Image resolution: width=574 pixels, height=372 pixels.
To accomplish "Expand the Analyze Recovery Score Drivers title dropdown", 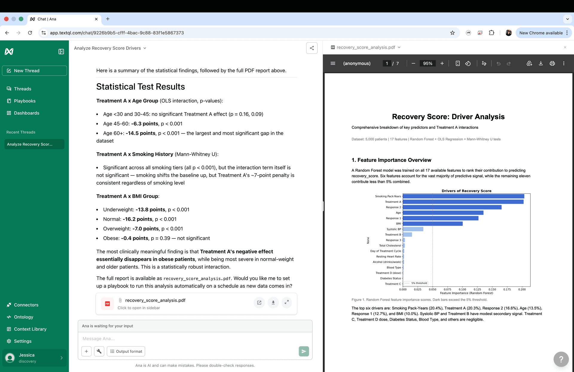I will tap(145, 48).
